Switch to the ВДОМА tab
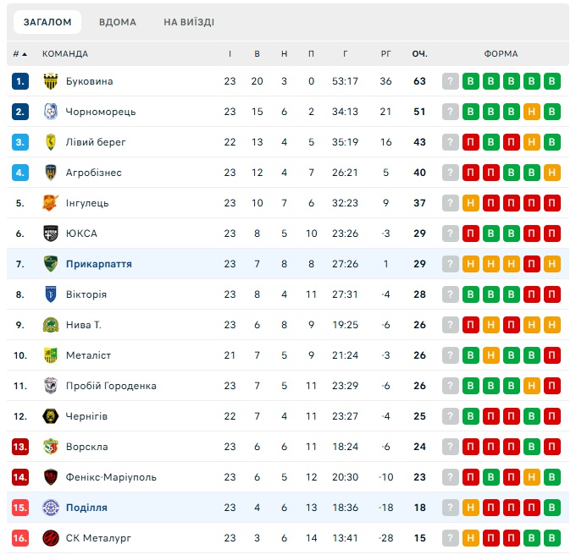Image resolution: width=576 pixels, height=555 pixels. 117,22
